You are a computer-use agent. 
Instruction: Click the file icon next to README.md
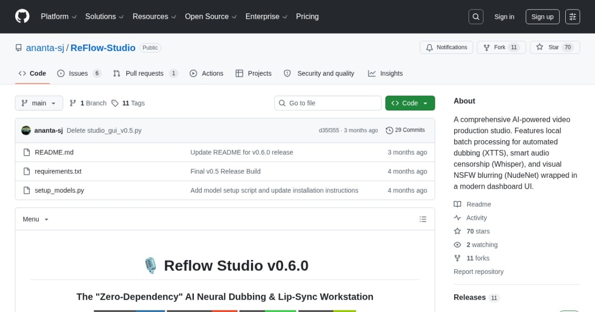pyautogui.click(x=27, y=153)
